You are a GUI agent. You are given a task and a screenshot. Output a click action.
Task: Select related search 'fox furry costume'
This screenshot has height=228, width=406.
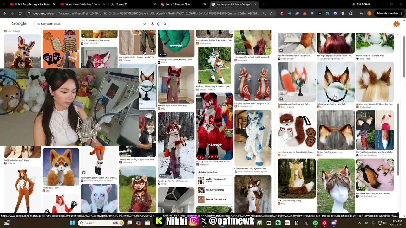pyautogui.click(x=214, y=190)
